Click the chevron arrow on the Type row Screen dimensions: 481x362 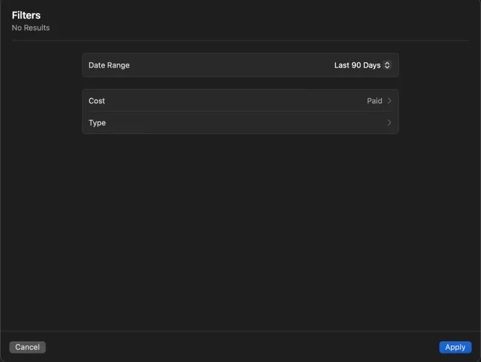point(390,122)
